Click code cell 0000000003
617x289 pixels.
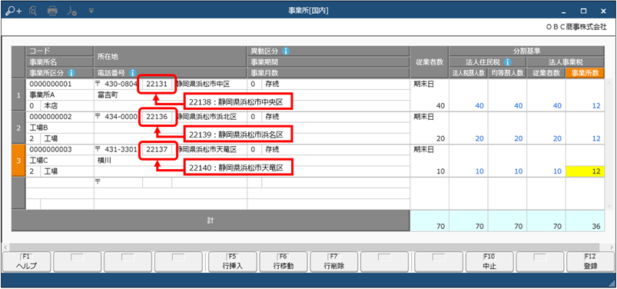tap(59, 150)
